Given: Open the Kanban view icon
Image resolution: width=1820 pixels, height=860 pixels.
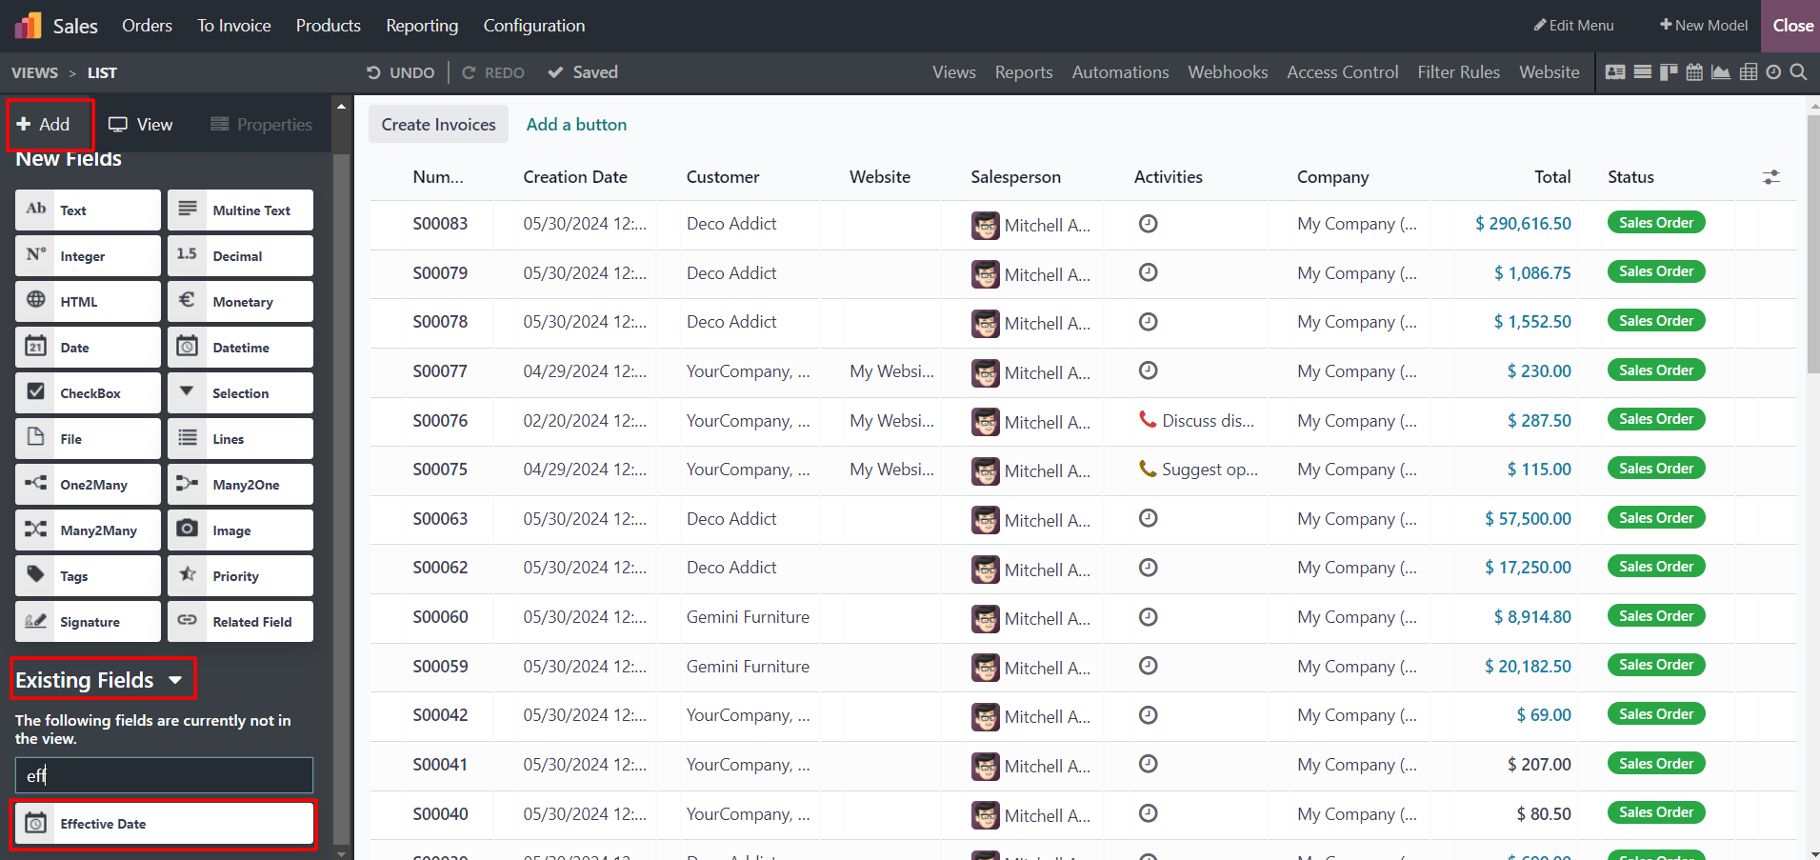Looking at the screenshot, I should pyautogui.click(x=1669, y=72).
